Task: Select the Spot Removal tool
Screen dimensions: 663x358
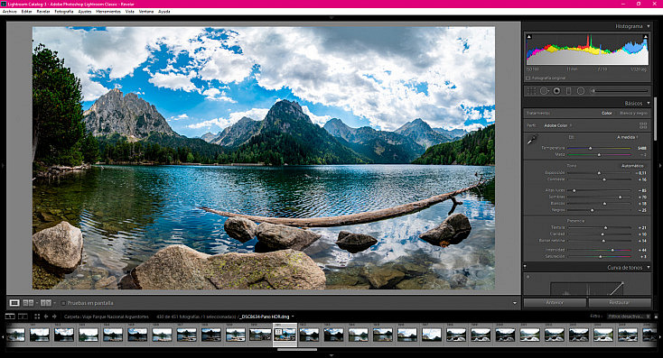Action: (x=544, y=91)
